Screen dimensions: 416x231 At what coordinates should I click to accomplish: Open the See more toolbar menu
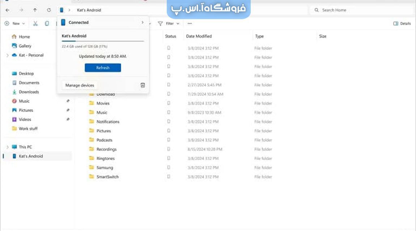pos(190,23)
